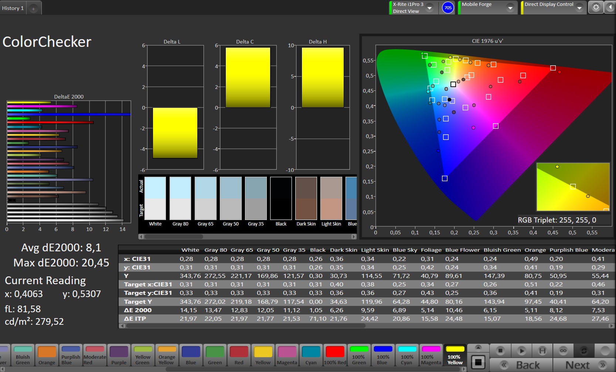Open the Direct Display Control dropdown
Image resolution: width=616 pixels, height=372 pixels.
pyautogui.click(x=579, y=8)
